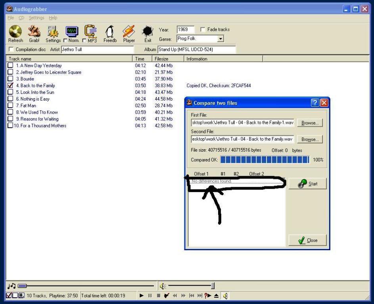Check track 7 Fat Man

click(x=10, y=105)
